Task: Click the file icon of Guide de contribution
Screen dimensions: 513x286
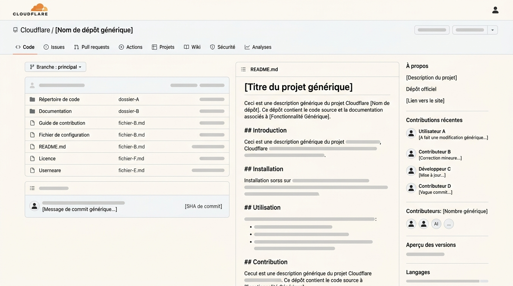Action: 32,123
